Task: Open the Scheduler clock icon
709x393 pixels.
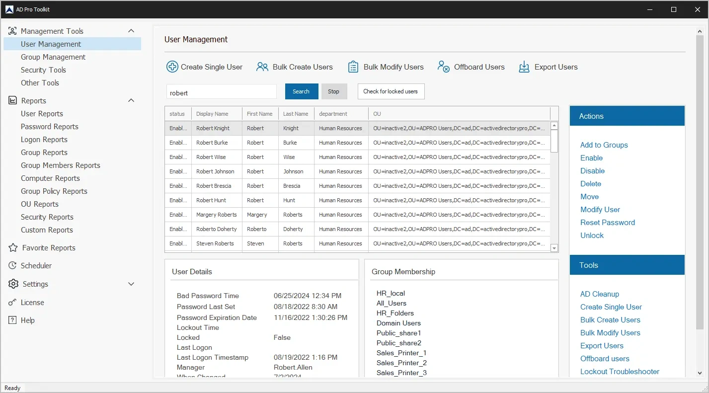Action: (x=13, y=265)
